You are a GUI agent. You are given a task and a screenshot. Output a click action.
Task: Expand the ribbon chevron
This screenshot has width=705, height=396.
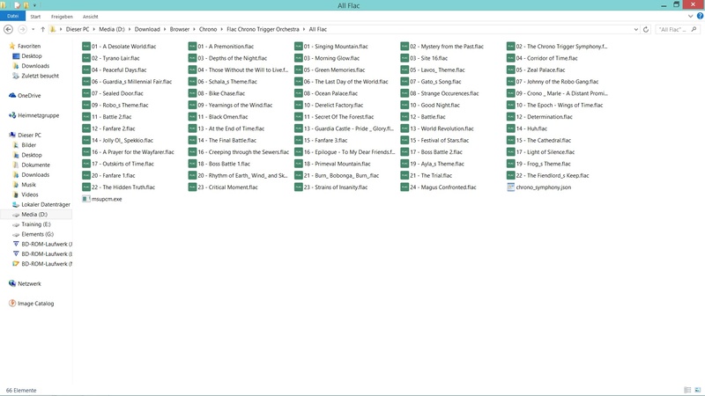tap(690, 16)
